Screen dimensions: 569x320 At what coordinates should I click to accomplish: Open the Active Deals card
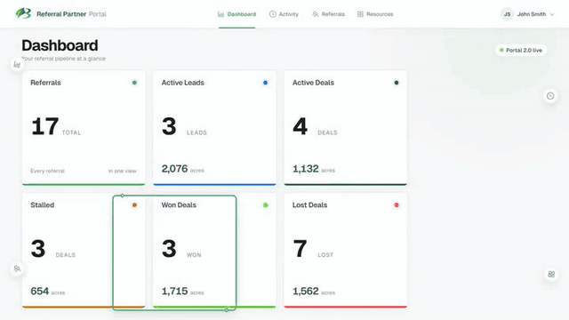[346, 128]
